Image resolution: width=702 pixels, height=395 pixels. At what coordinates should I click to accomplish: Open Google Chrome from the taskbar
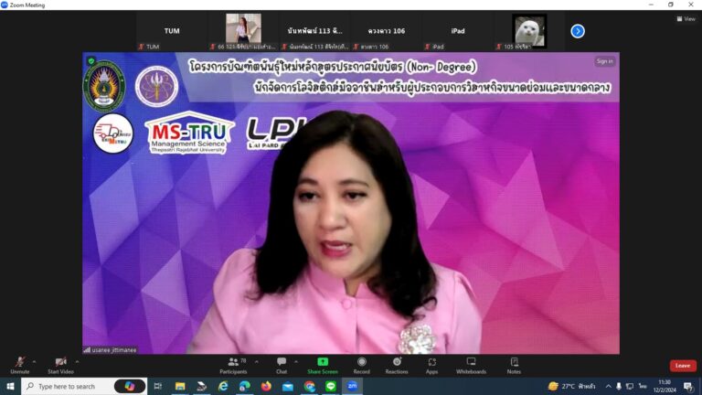(x=309, y=386)
